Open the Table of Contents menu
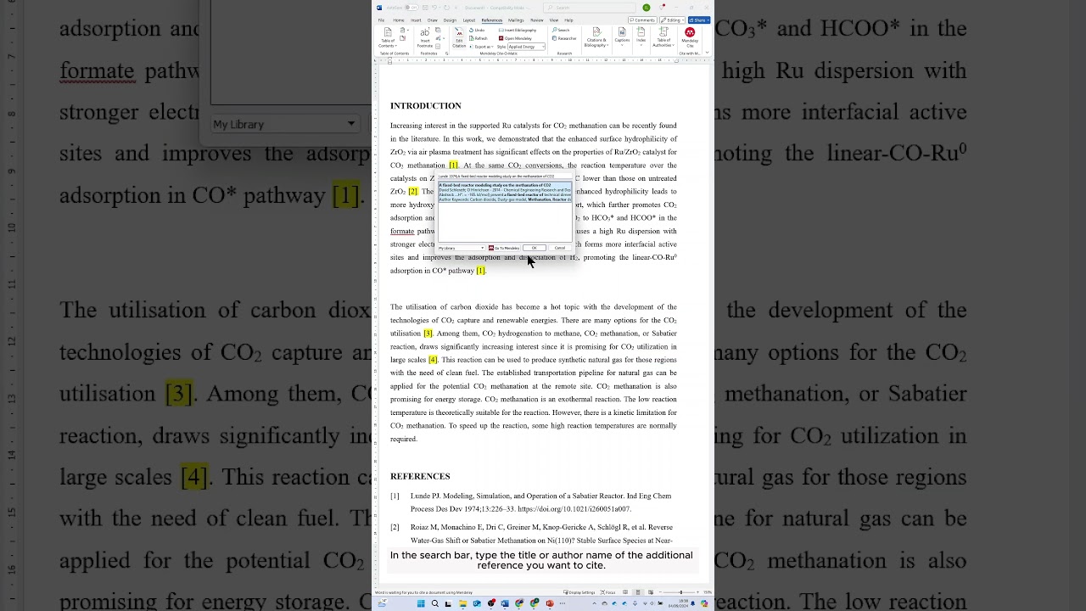This screenshot has width=1086, height=611. (x=388, y=37)
